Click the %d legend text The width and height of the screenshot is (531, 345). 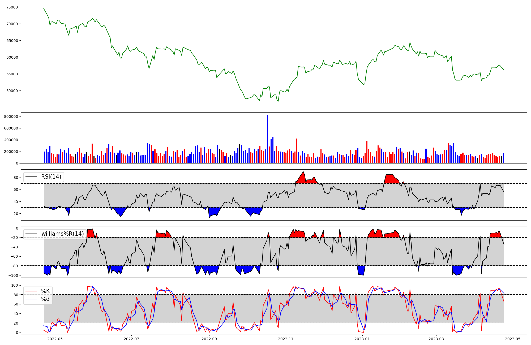pos(45,299)
